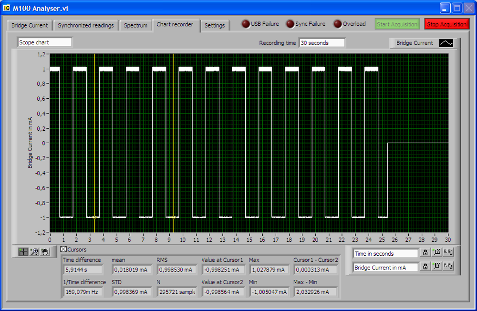Switch to the Spectrum tab
This screenshot has height=311, width=477.
pyautogui.click(x=135, y=25)
